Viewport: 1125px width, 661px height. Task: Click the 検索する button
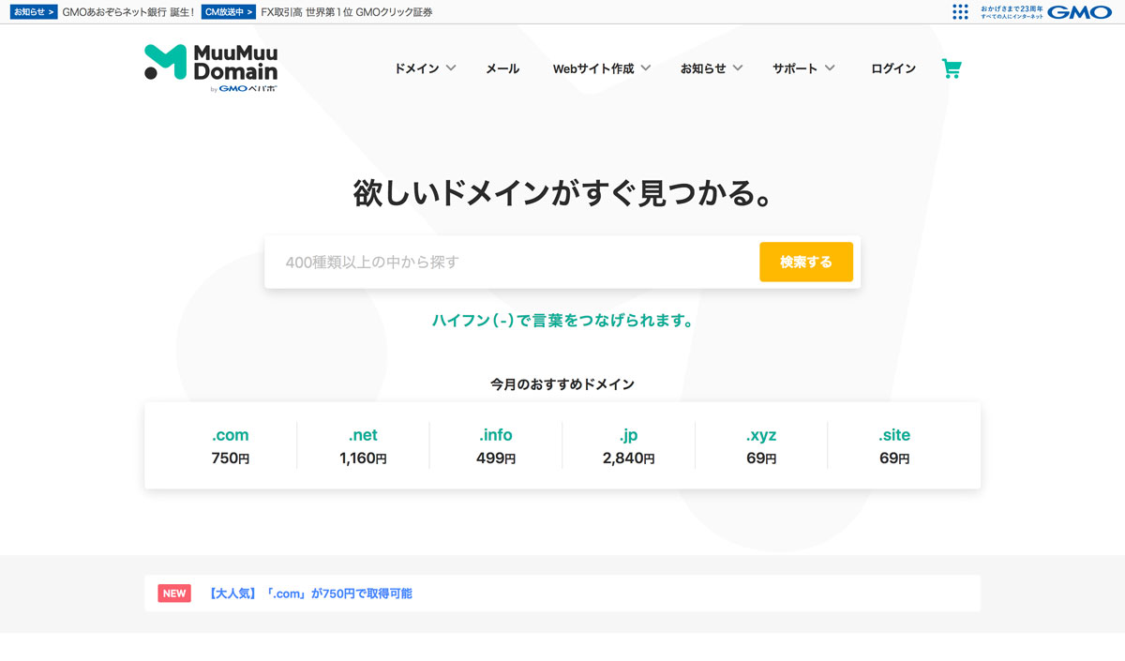tap(806, 262)
